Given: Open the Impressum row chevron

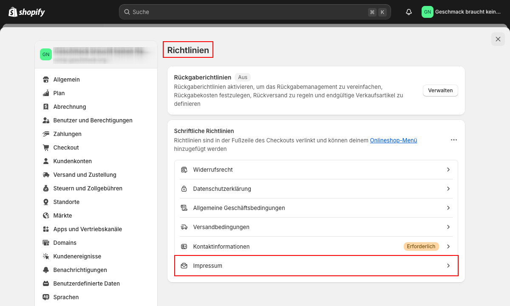Looking at the screenshot, I should tap(448, 266).
